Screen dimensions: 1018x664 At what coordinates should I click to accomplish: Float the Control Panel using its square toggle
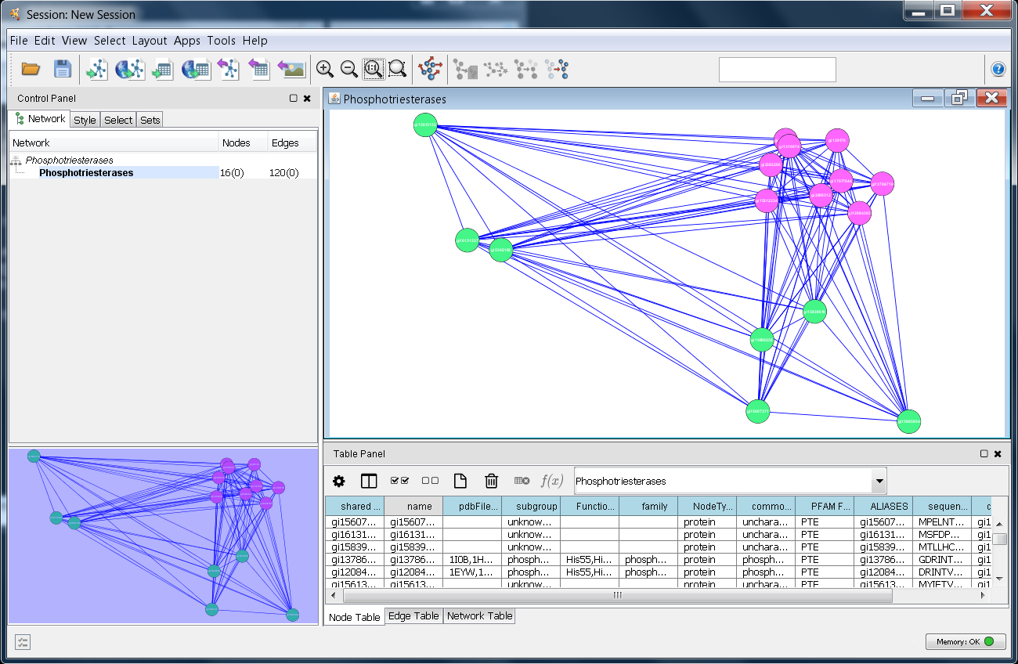[x=293, y=99]
